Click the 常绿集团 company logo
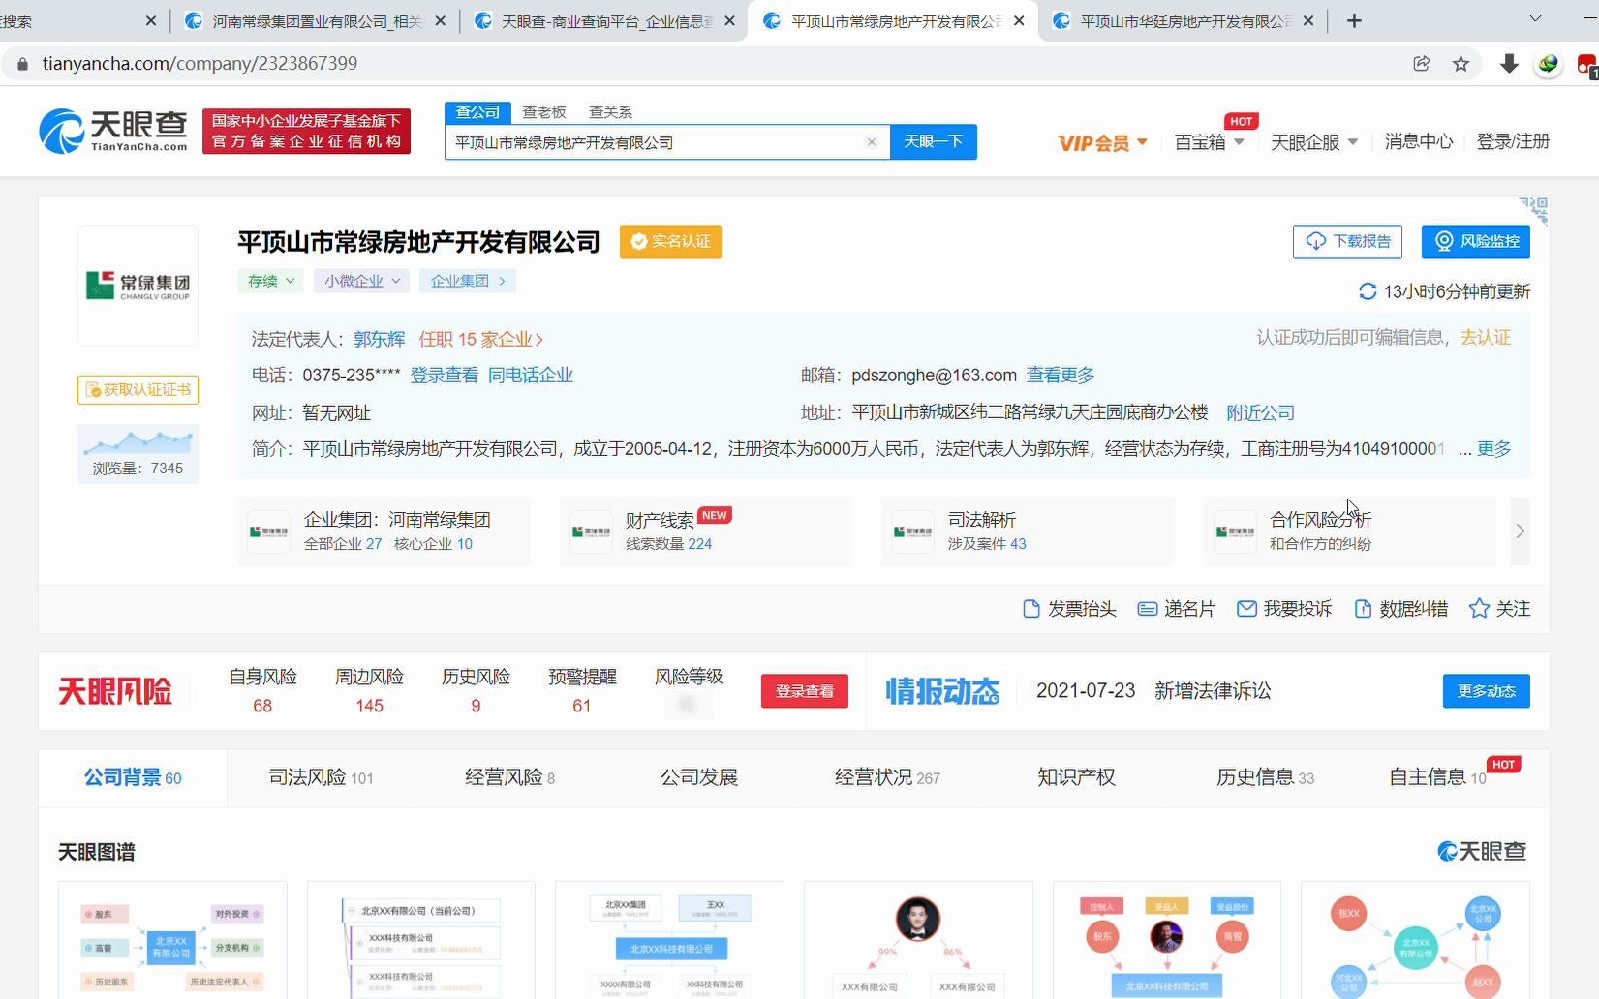This screenshot has width=1599, height=999. (138, 286)
